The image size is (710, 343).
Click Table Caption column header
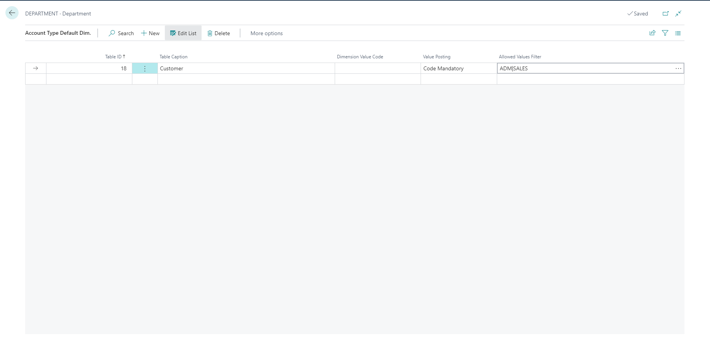173,57
